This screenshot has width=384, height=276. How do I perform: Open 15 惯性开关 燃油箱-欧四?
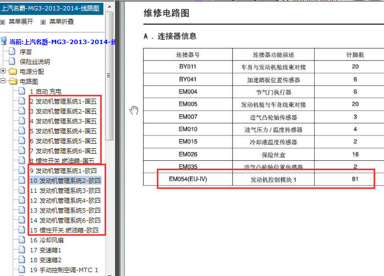64,230
